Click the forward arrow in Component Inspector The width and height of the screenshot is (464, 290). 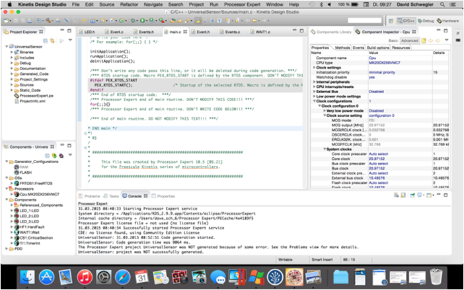pos(438,40)
